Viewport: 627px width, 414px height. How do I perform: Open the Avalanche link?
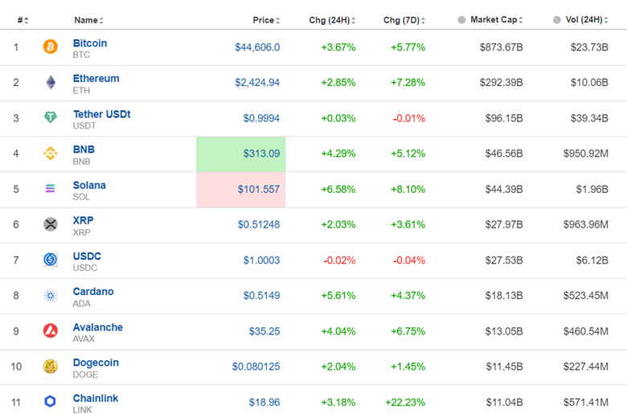tap(97, 327)
